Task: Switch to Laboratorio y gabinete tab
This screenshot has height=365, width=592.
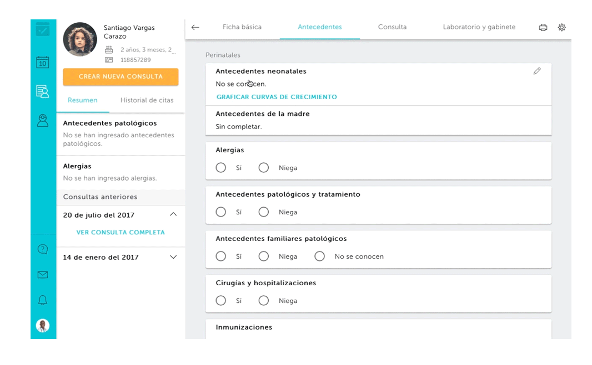Action: tap(479, 27)
